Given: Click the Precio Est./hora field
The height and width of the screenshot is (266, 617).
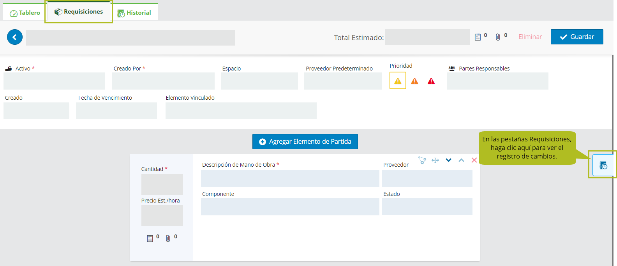Looking at the screenshot, I should tap(162, 216).
